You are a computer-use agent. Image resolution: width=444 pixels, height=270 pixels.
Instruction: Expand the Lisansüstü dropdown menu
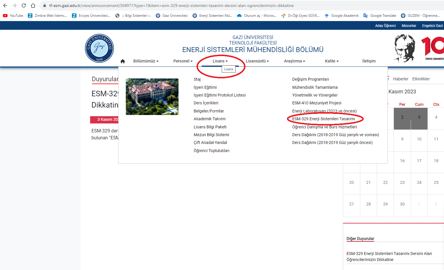[257, 61]
